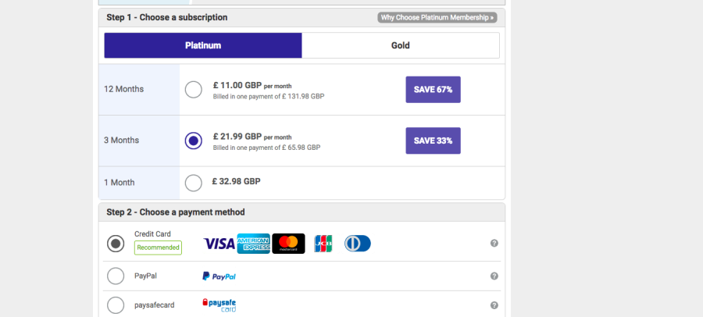
Task: Select the 12 Months subscription option
Action: (193, 89)
